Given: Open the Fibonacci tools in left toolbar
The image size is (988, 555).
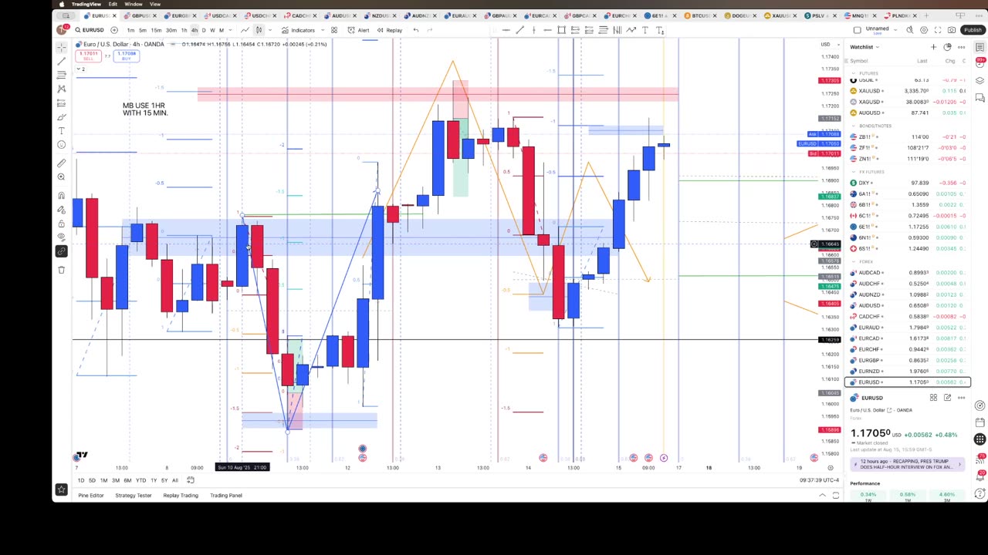Looking at the screenshot, I should 61,75.
